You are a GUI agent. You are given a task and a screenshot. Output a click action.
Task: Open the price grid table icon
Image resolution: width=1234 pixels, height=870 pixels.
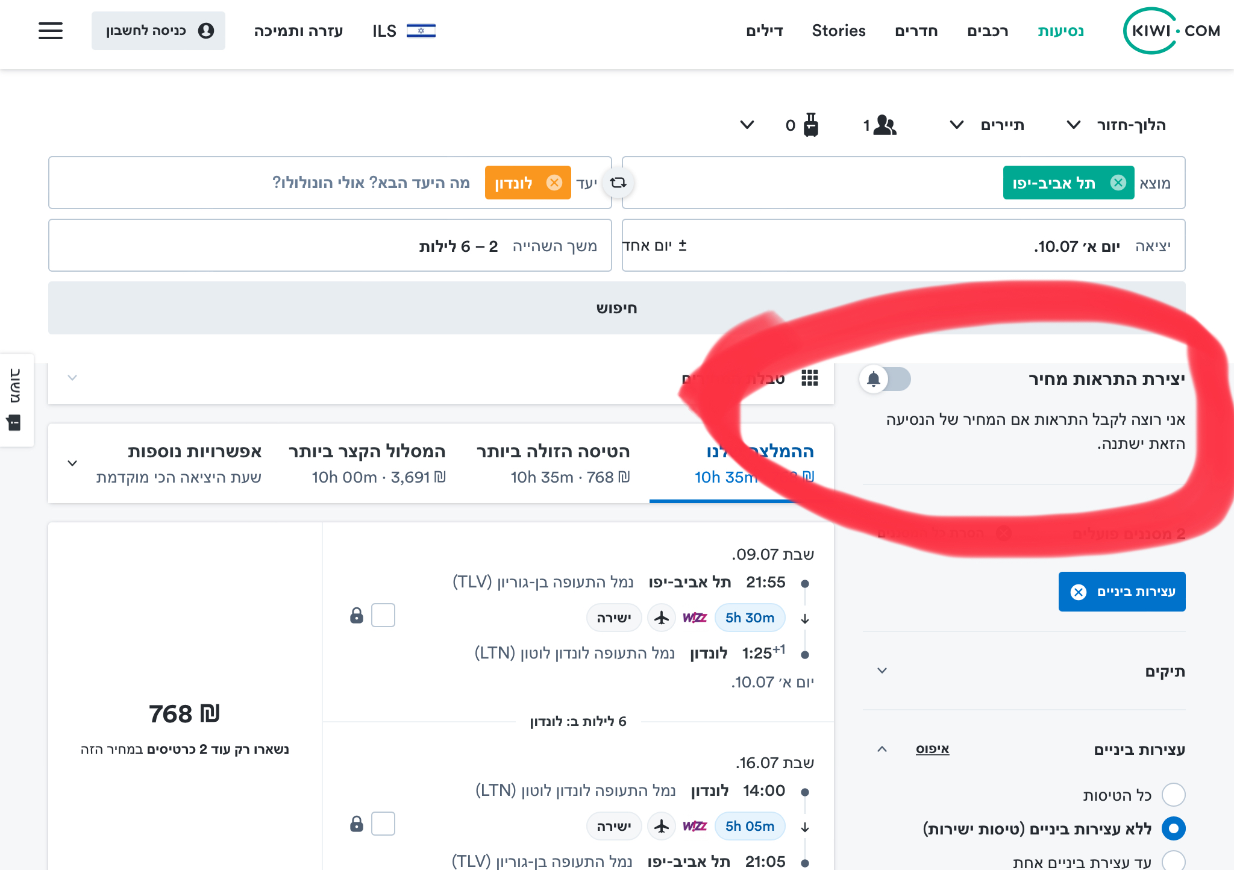(809, 378)
